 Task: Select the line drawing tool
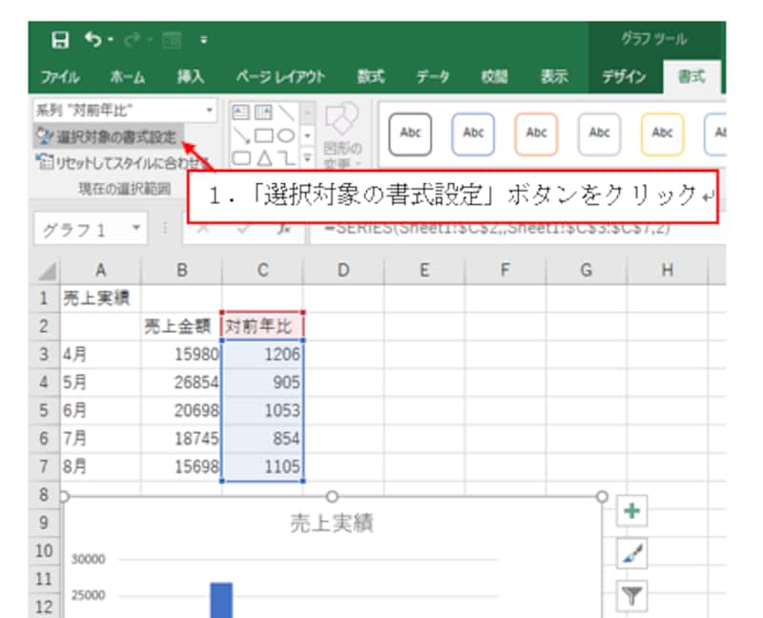tap(287, 111)
